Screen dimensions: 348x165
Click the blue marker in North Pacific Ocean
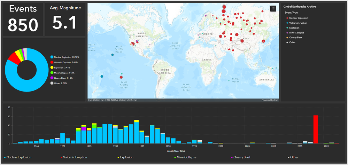pos(112,55)
